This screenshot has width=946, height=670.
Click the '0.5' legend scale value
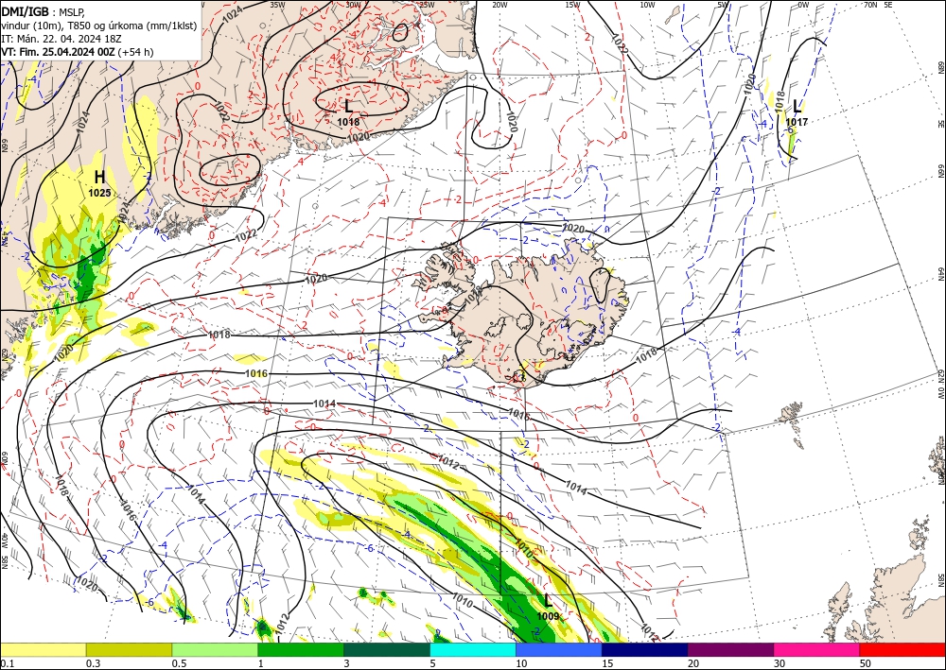(179, 663)
